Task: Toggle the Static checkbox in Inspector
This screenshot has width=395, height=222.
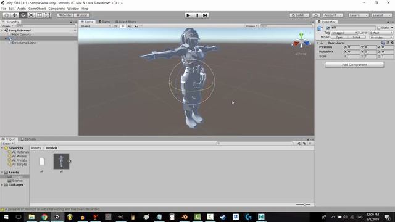Action: [378, 28]
